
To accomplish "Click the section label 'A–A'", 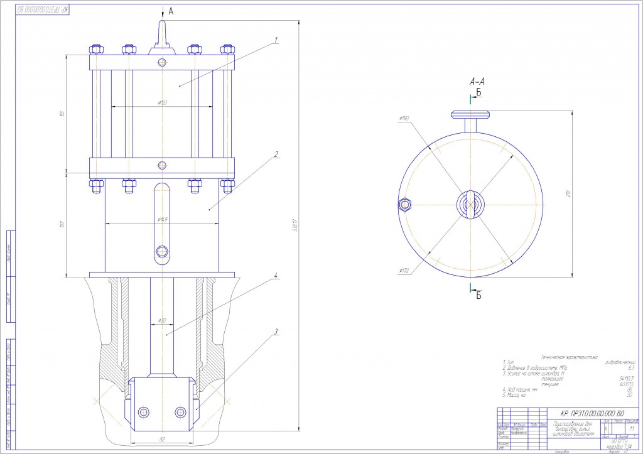I will point(477,82).
